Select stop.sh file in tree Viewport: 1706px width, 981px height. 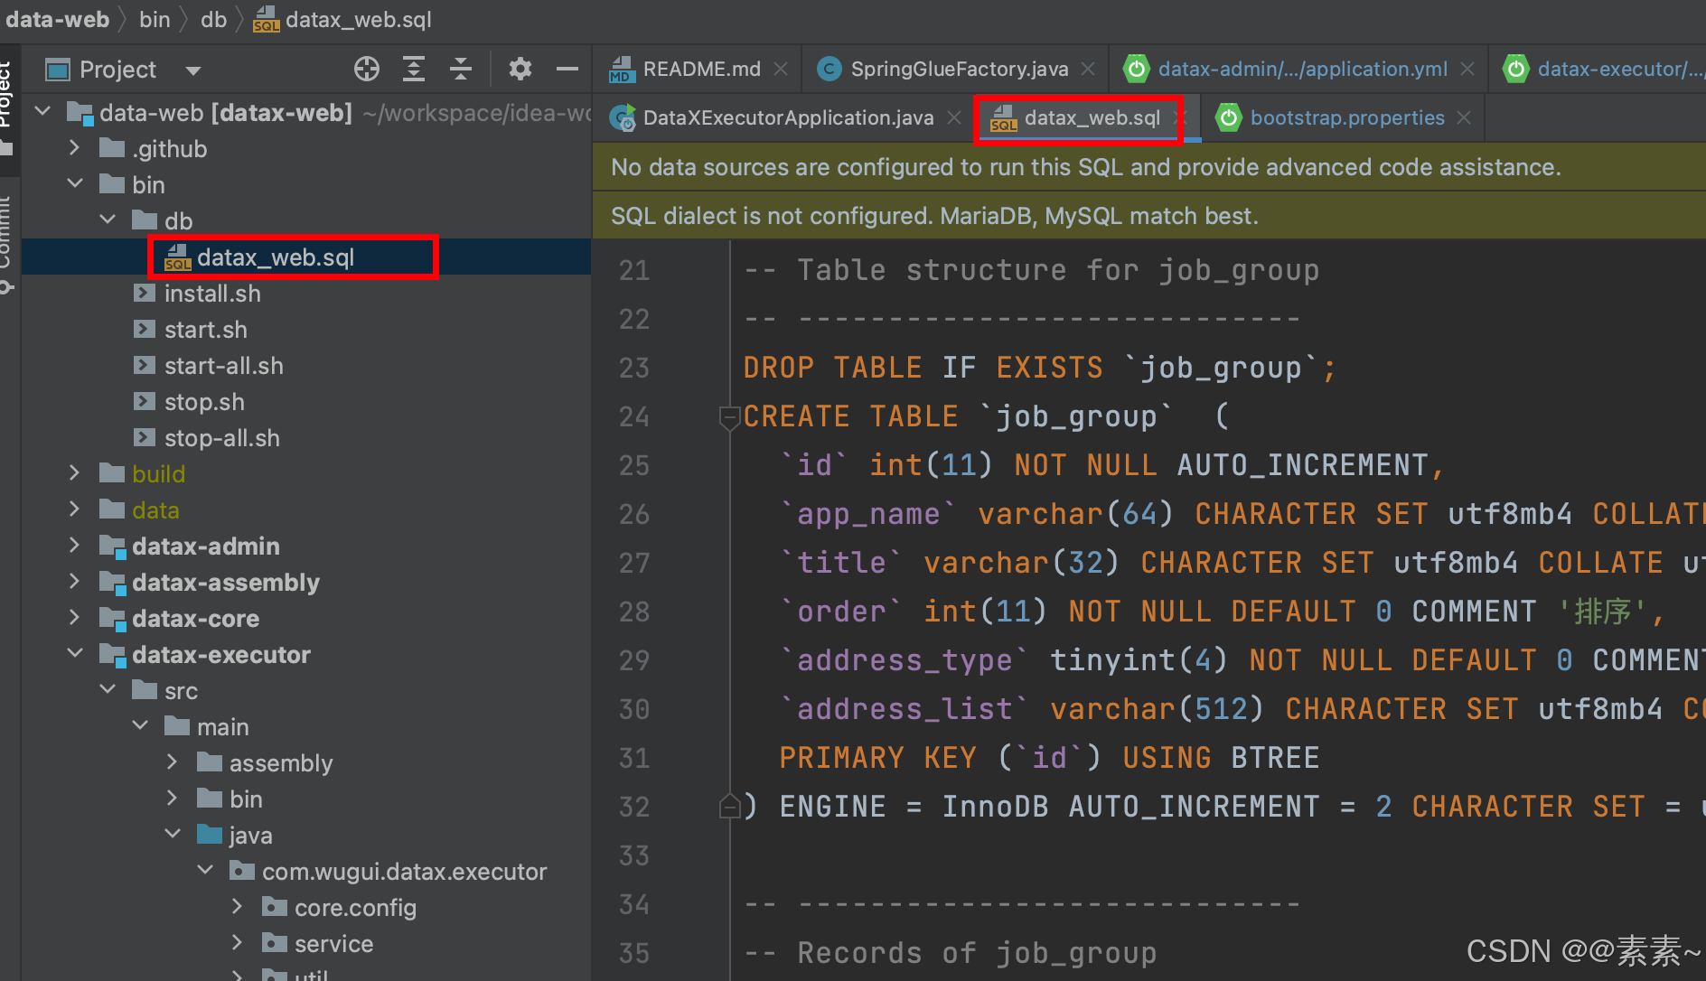pos(306,402)
